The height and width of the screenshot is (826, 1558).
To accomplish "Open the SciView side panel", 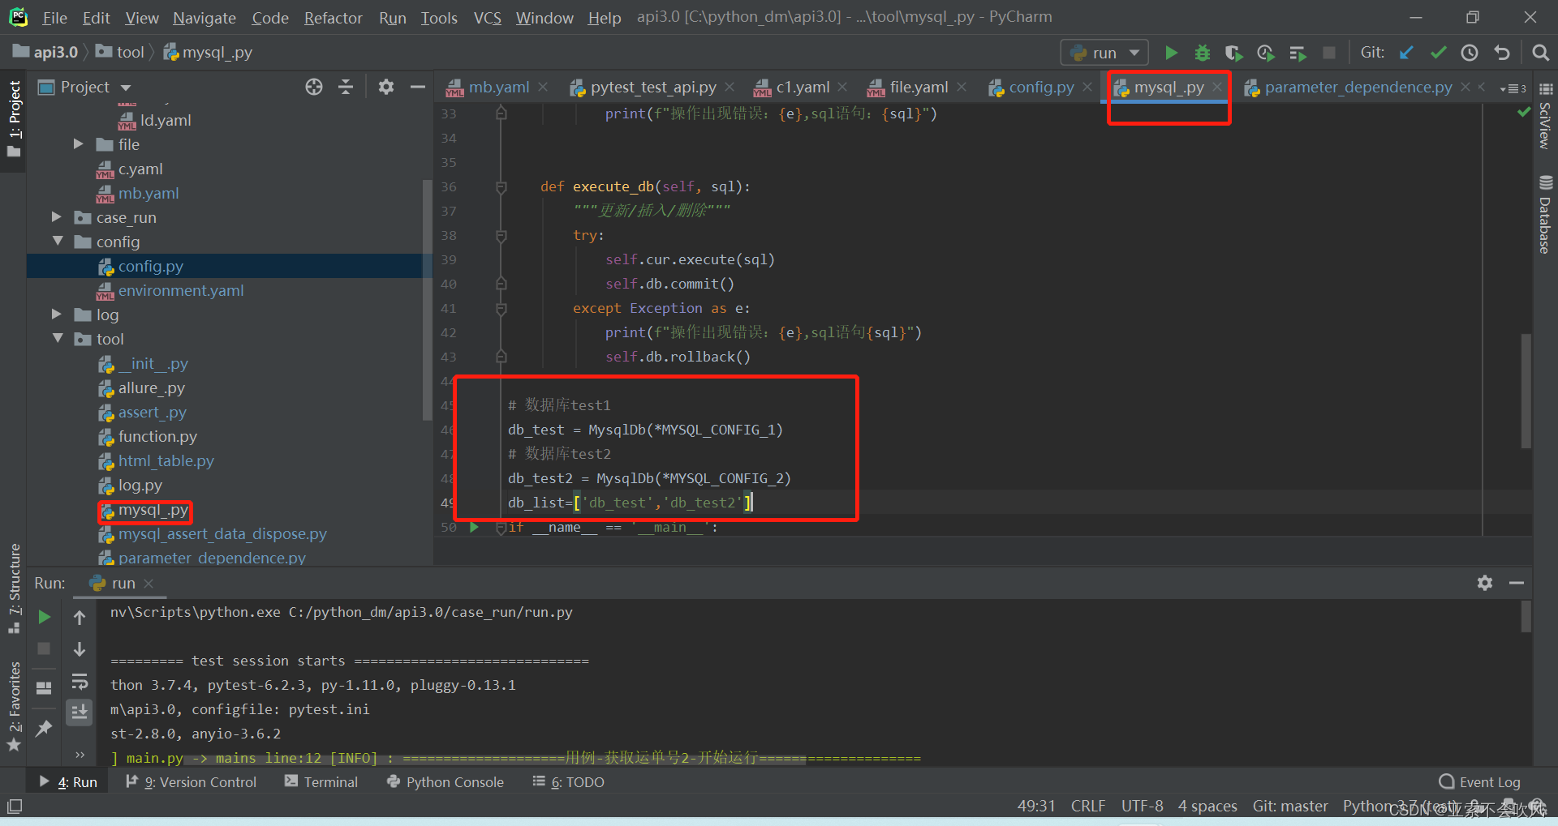I will coord(1545,115).
